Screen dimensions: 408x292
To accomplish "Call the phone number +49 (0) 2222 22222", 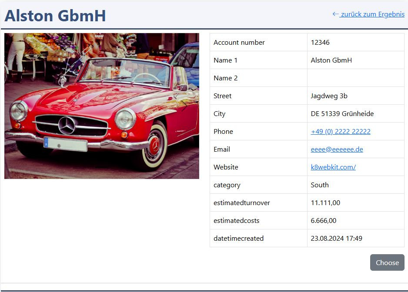I will (x=341, y=132).
